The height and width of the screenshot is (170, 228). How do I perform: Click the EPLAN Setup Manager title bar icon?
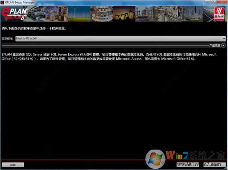tap(3, 2)
